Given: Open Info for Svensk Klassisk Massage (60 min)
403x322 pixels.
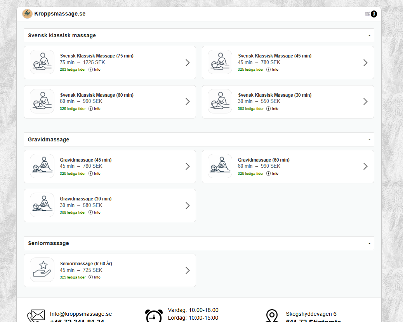Looking at the screenshot, I should pos(94,108).
